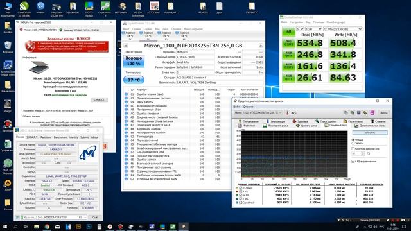The height and width of the screenshot is (231, 411).
Task: Toggle the 4 KB row checkbox in results
Action: tap(240, 192)
